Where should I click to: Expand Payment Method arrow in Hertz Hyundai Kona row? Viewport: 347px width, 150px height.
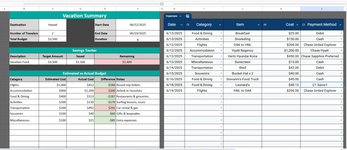coord(341,56)
